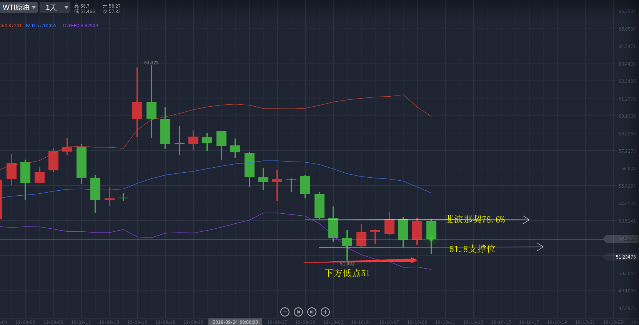Click the 60.1339 price axis label
Viewport: 639px width, 325px height.
[627, 116]
